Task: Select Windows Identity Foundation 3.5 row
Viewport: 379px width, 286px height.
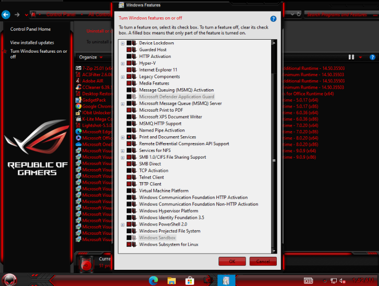Action: point(172,218)
